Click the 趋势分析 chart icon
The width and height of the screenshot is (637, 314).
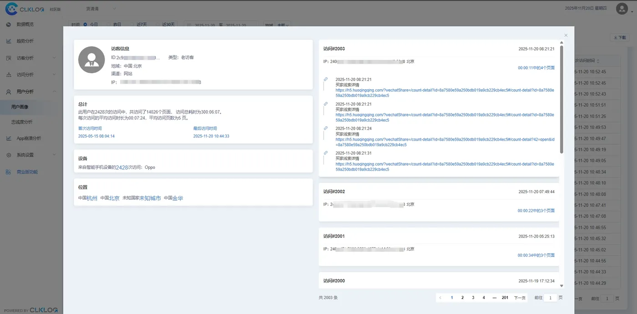coord(9,41)
